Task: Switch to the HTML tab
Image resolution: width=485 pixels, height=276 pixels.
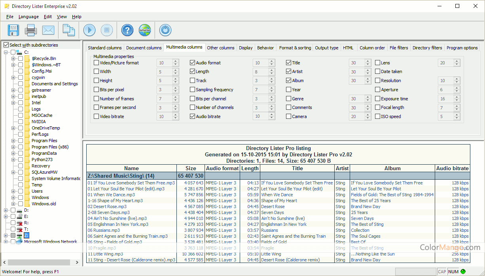Action: (349, 48)
